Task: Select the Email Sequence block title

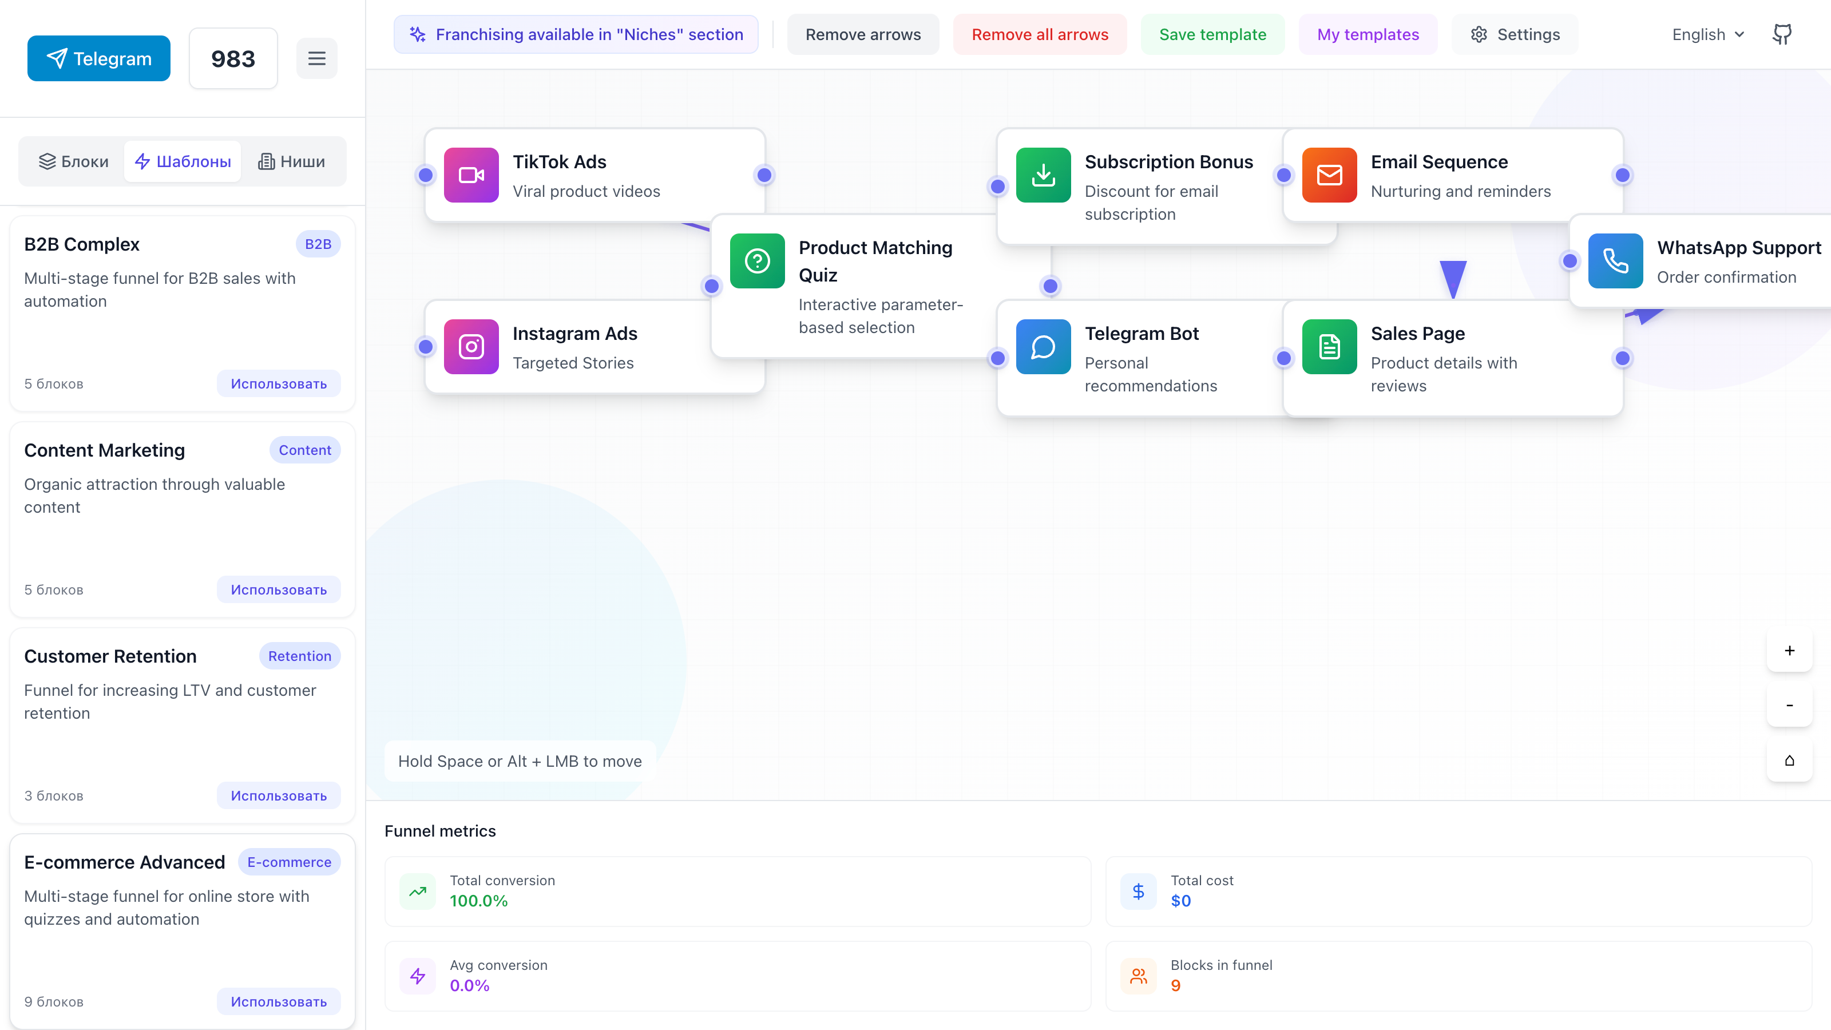Action: pyautogui.click(x=1440, y=162)
